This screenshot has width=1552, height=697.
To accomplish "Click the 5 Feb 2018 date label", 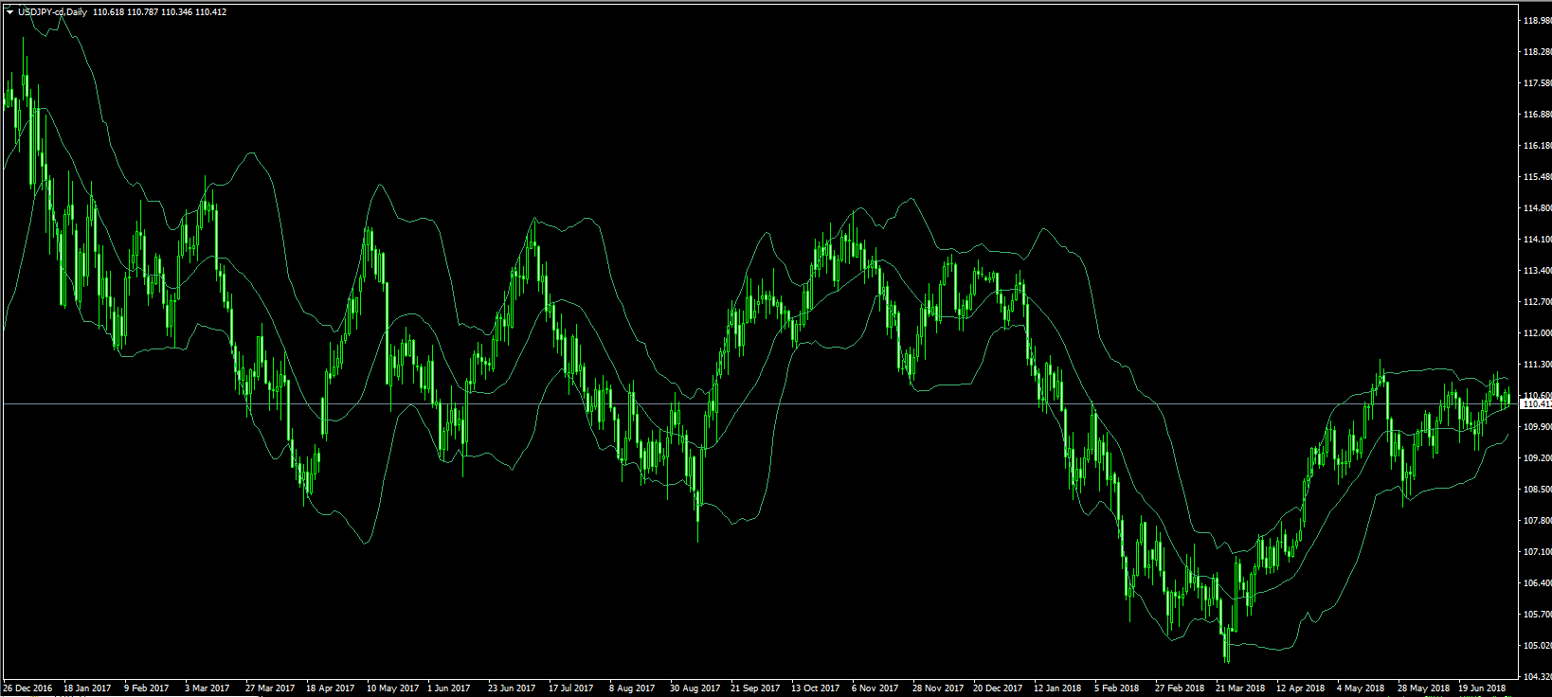I will 1117,688.
